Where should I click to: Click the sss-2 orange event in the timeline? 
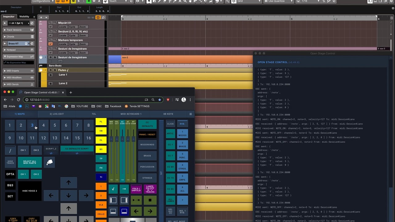pyautogui.click(x=187, y=59)
